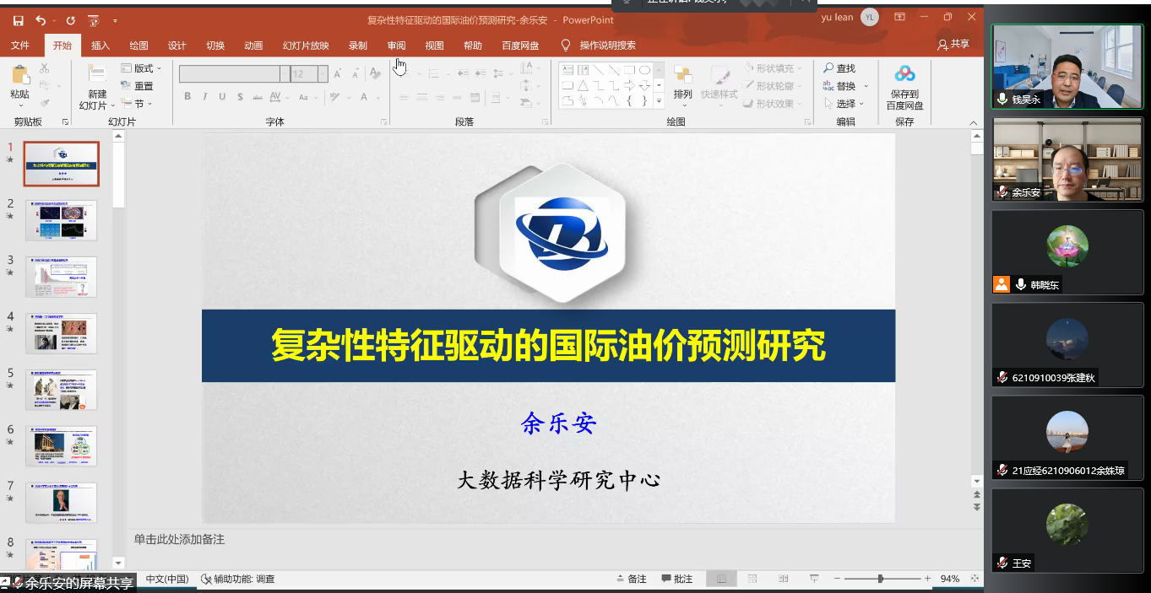The image size is (1151, 593).
Task: Click the Find (查找) magnifier icon
Action: [x=828, y=68]
